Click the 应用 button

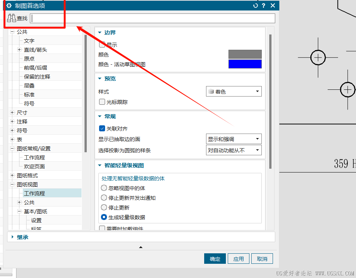(239, 259)
